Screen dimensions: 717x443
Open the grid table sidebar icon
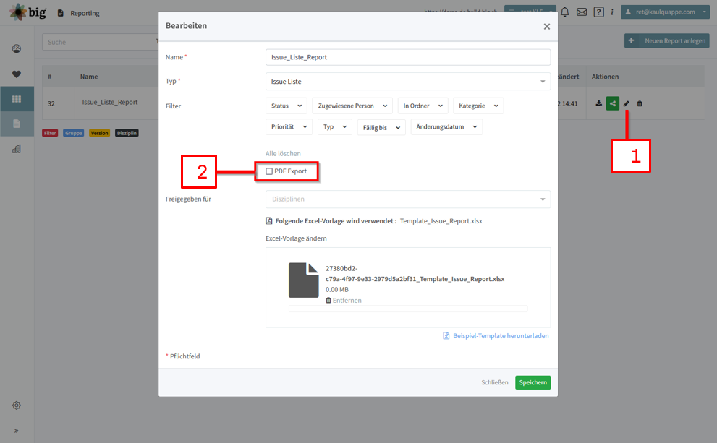tap(17, 99)
